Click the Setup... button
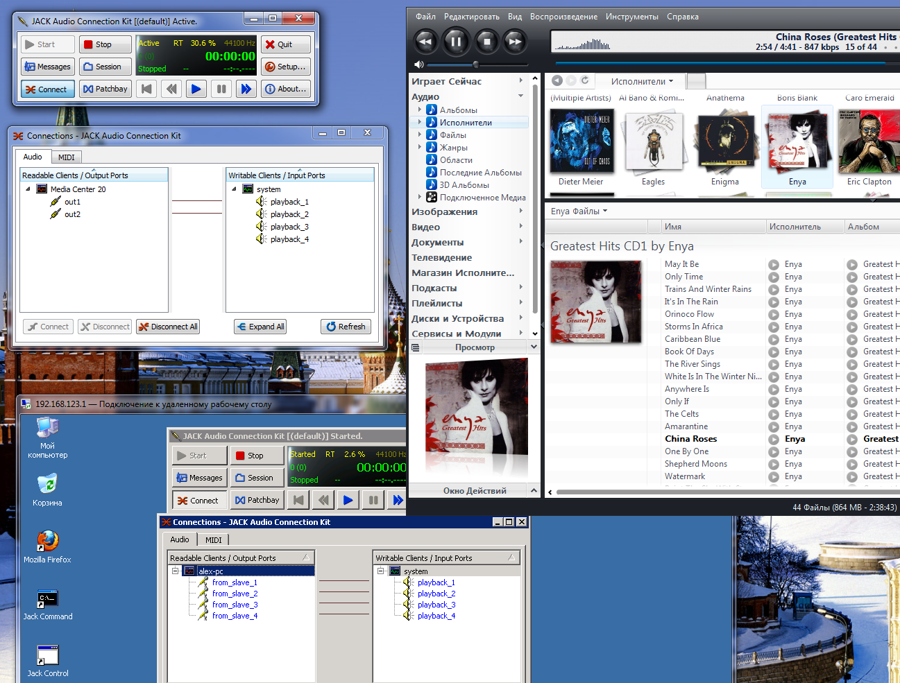The width and height of the screenshot is (900, 683). tap(285, 67)
